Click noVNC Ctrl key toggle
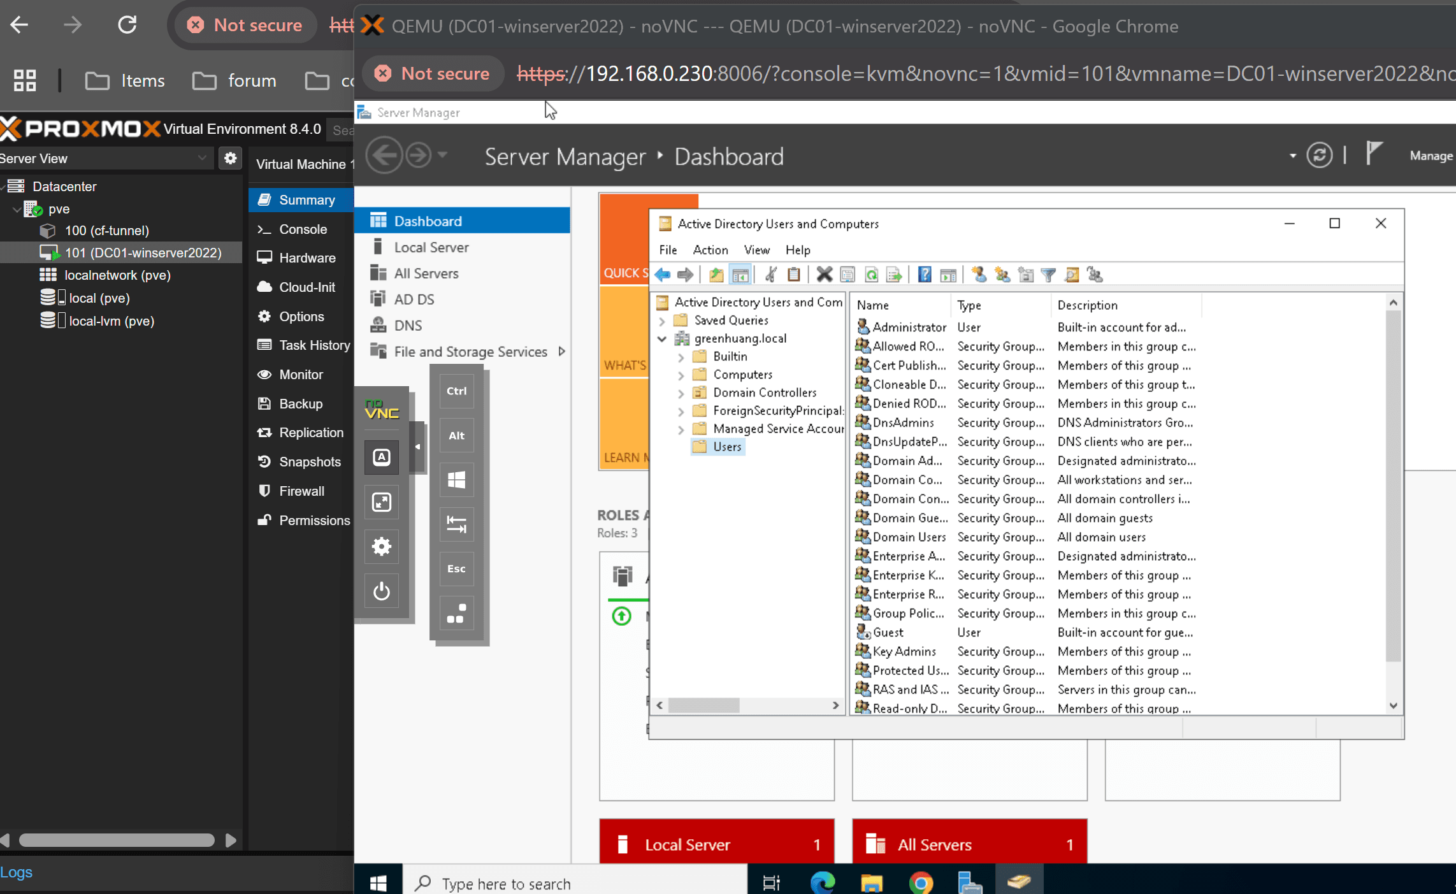The height and width of the screenshot is (894, 1456). [456, 391]
